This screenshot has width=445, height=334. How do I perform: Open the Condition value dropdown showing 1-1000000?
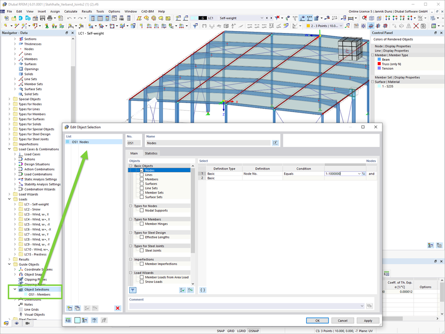tap(359, 173)
